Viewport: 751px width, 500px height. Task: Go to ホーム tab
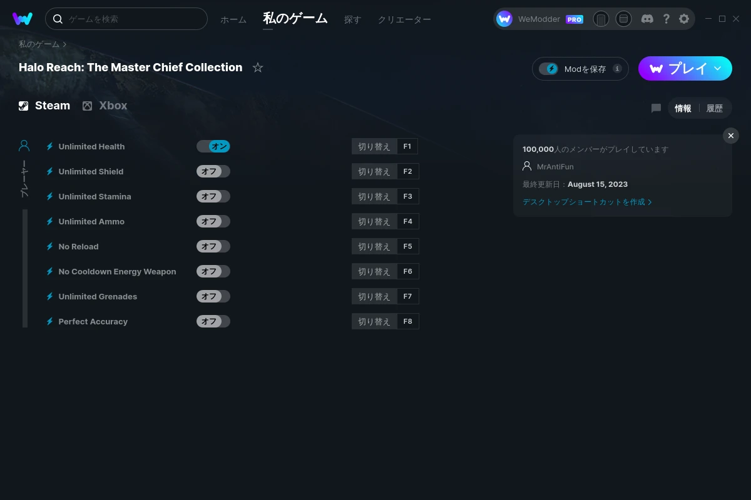coord(233,19)
